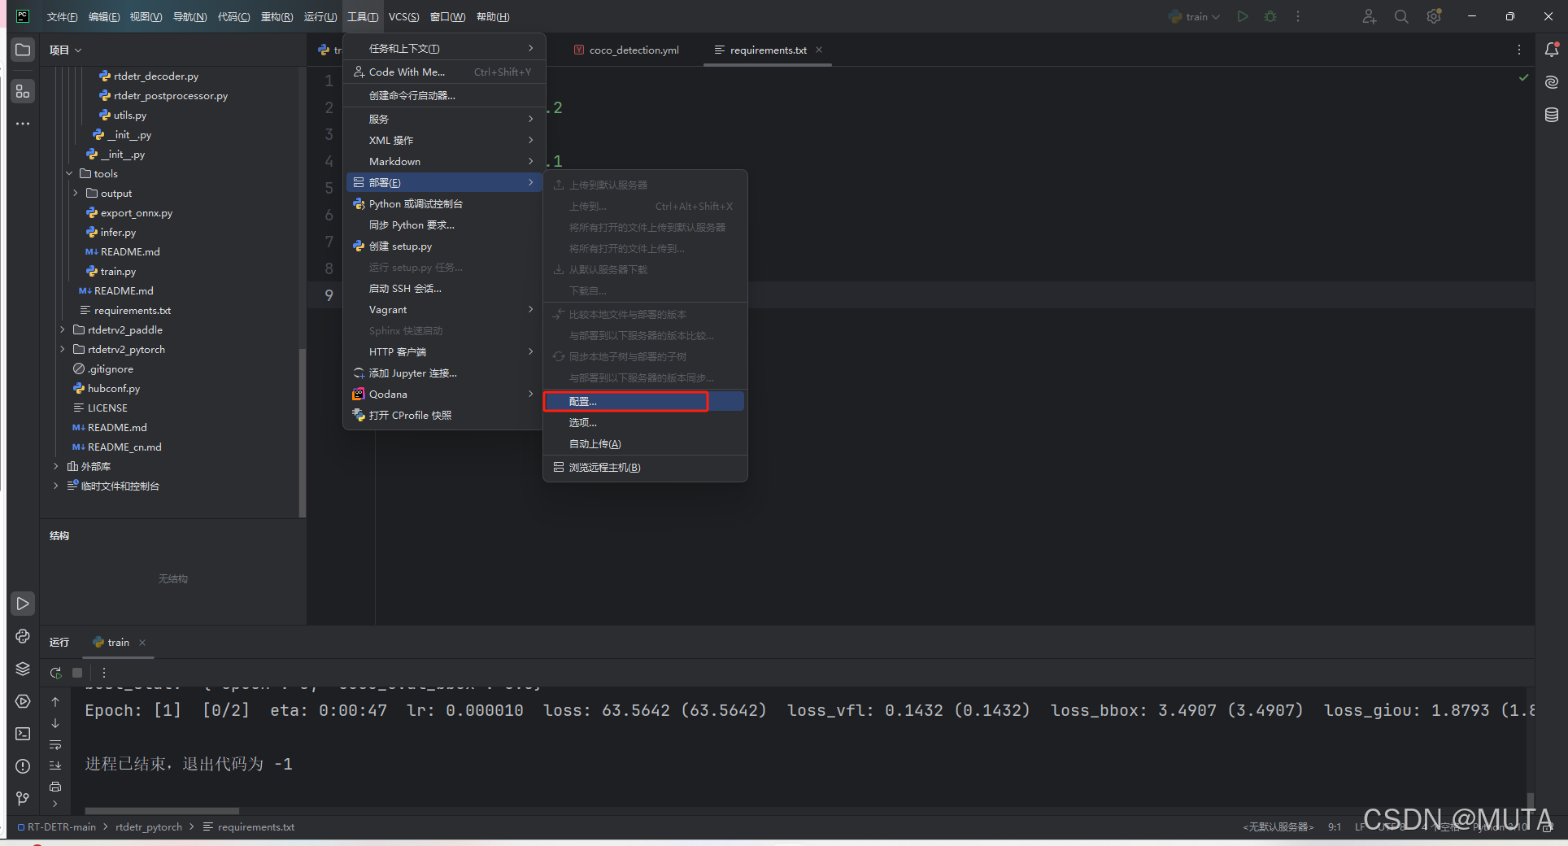Toggle soft-wrap in run console

55,744
